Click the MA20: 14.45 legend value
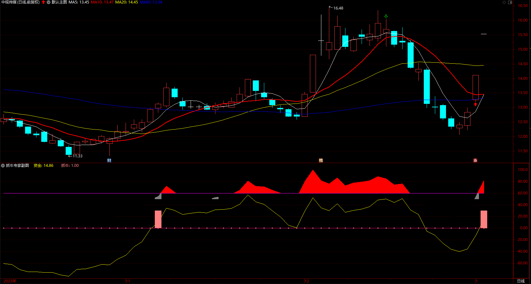Viewport: 531px width, 284px height. click(x=127, y=2)
